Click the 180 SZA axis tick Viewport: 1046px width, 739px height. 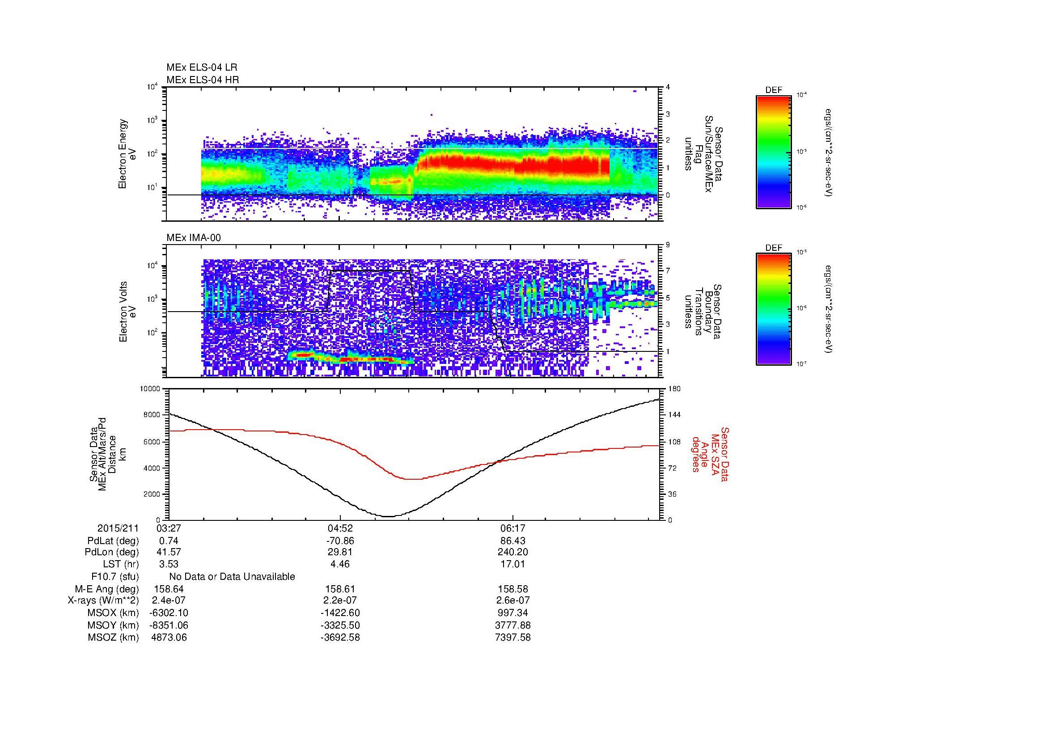[x=674, y=389]
